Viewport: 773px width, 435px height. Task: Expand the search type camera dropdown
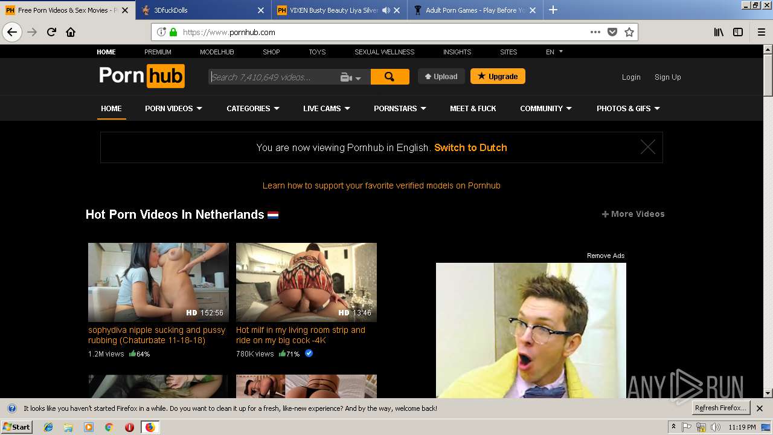click(350, 77)
